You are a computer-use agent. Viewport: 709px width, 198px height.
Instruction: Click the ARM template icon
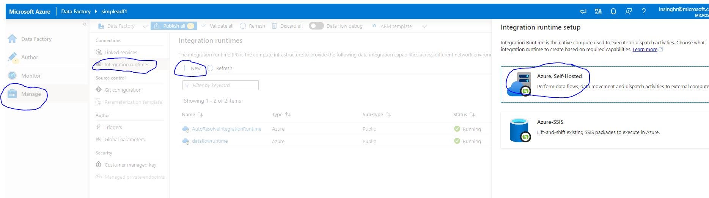(374, 26)
